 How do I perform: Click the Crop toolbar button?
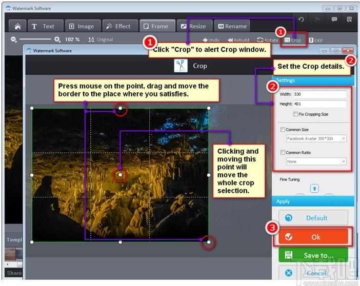(x=293, y=40)
